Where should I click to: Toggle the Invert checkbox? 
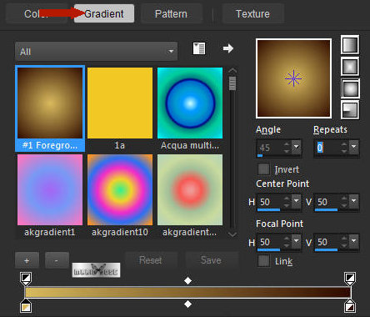coord(263,169)
